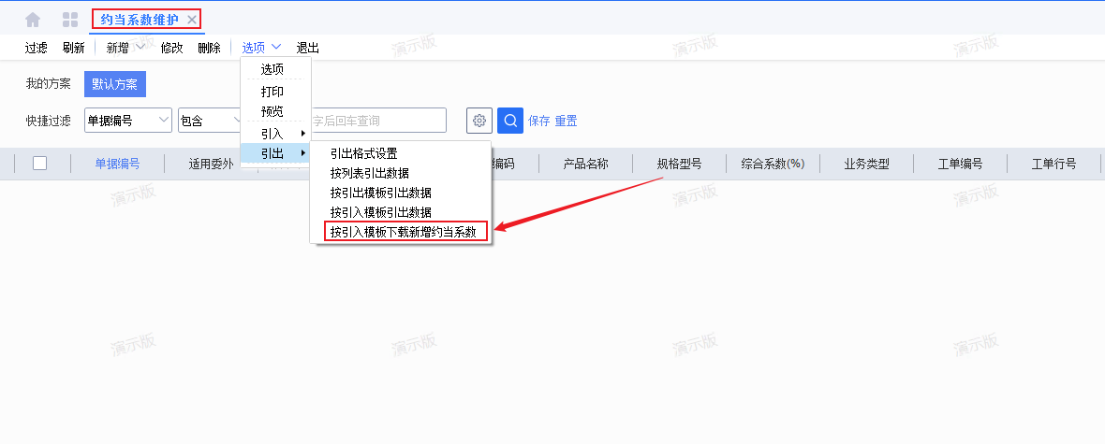Select 按引入模板下载新增约当系数 menu item
Image resolution: width=1105 pixels, height=444 pixels.
(x=403, y=232)
